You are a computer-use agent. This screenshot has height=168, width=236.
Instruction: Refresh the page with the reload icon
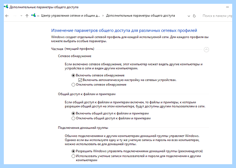click(x=194, y=16)
